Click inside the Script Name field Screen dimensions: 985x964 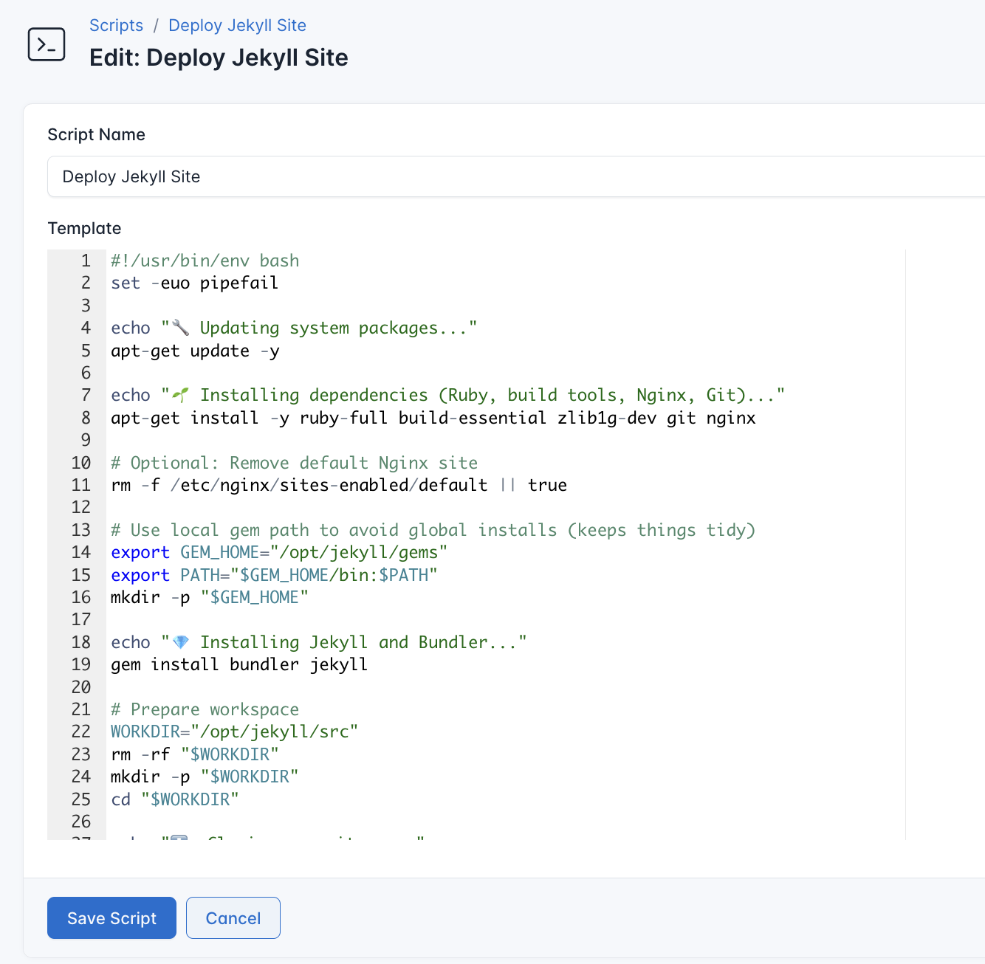click(x=295, y=176)
